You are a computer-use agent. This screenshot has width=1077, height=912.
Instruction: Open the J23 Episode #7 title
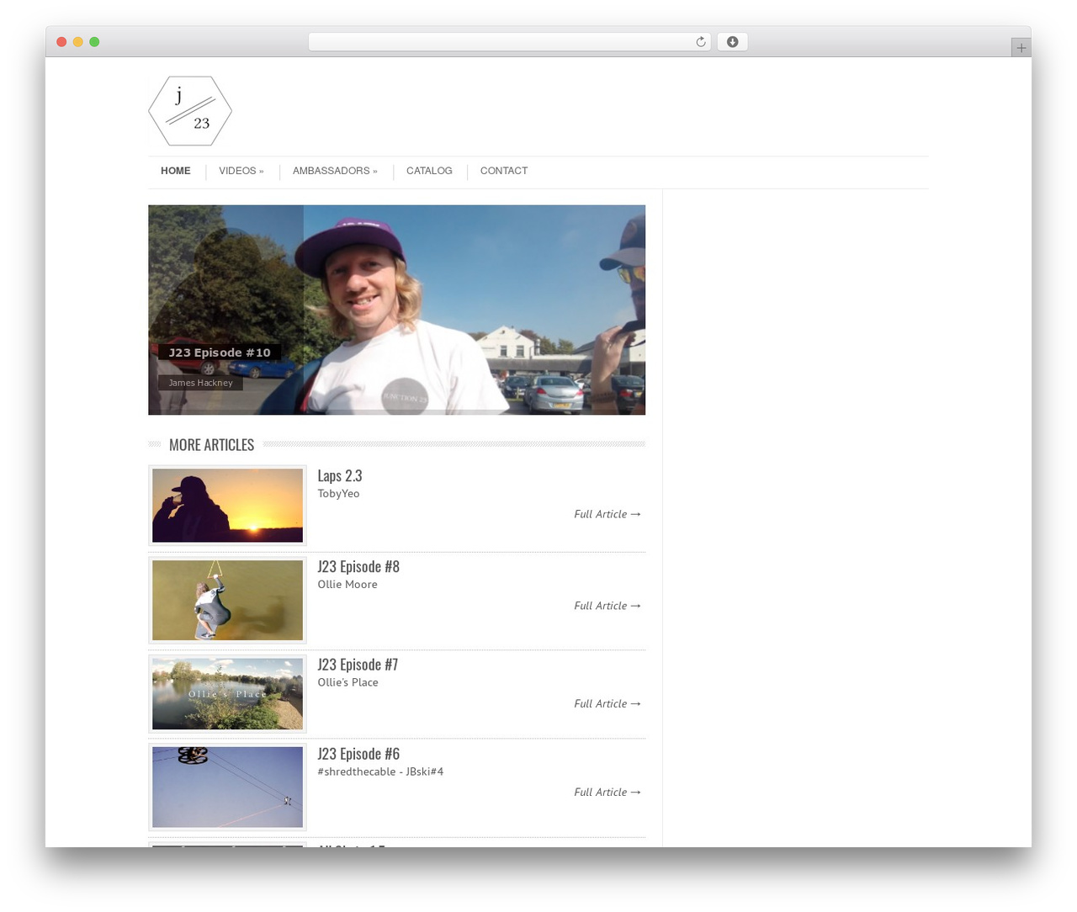(358, 665)
